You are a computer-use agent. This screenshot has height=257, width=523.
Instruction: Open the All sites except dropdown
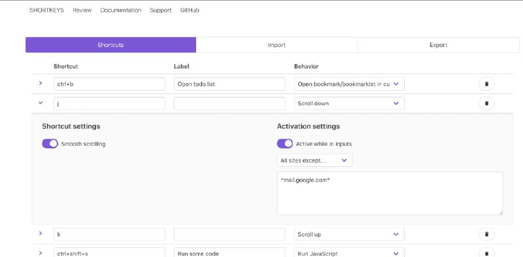tap(314, 160)
